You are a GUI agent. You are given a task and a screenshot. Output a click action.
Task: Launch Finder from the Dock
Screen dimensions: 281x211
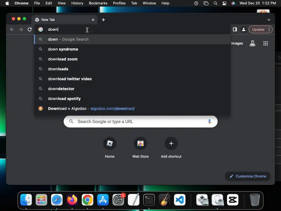26,200
